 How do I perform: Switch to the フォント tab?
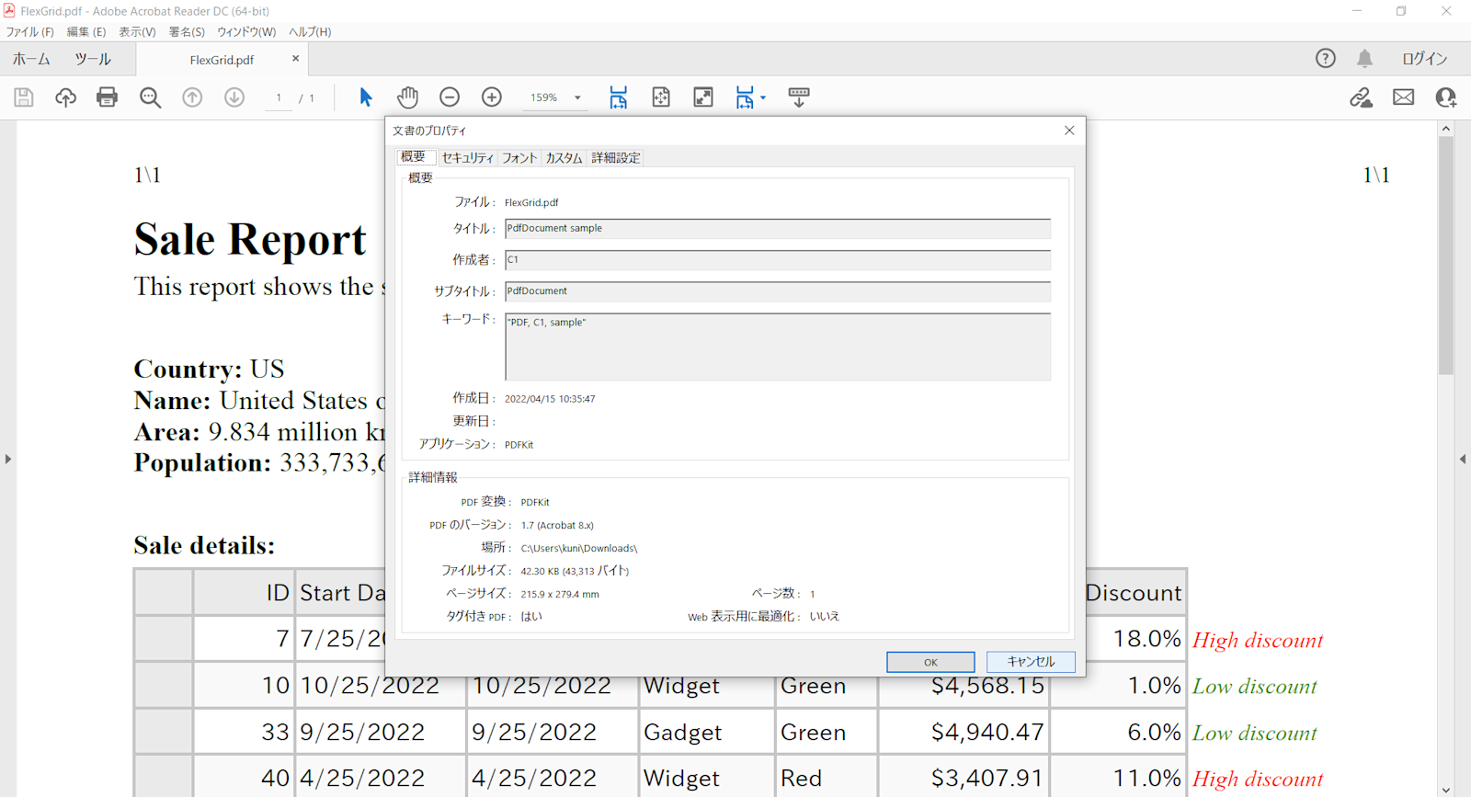pos(519,158)
